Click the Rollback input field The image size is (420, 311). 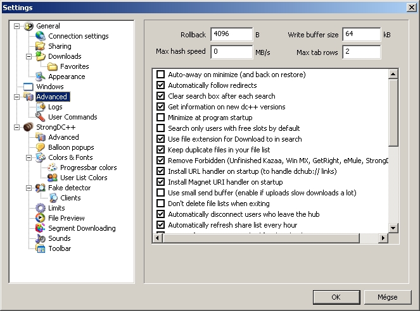click(x=231, y=34)
